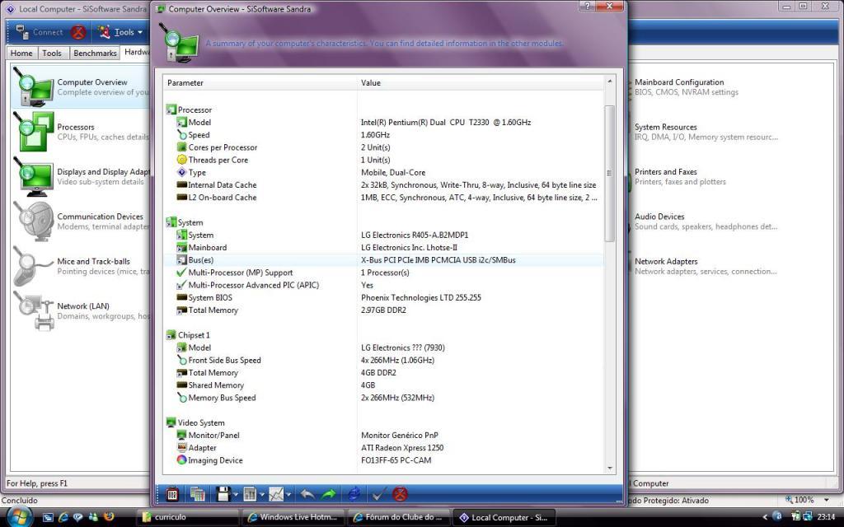Select the Video System section header row
This screenshot has width=844, height=527.
pos(384,422)
